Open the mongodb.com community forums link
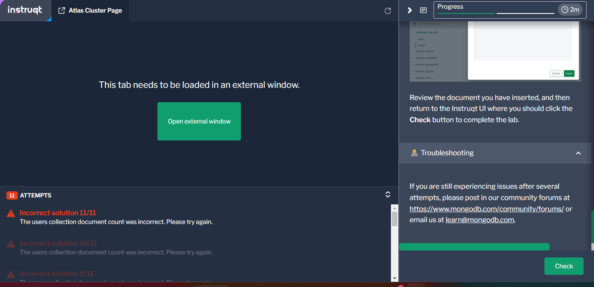This screenshot has width=594, height=287. (x=487, y=209)
